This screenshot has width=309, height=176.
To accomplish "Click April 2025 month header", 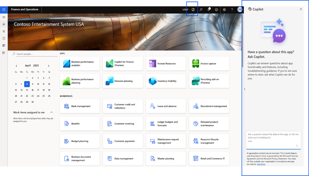I will click(x=32, y=65).
